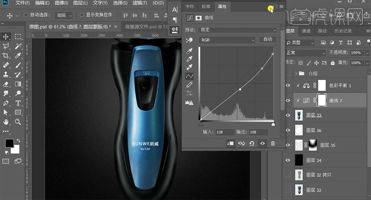The image size is (371, 200).
Task: Open the layer filter 类型 dropdown
Action: point(301,43)
